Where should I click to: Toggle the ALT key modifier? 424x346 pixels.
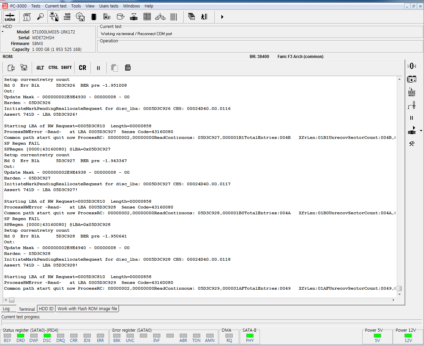click(40, 68)
